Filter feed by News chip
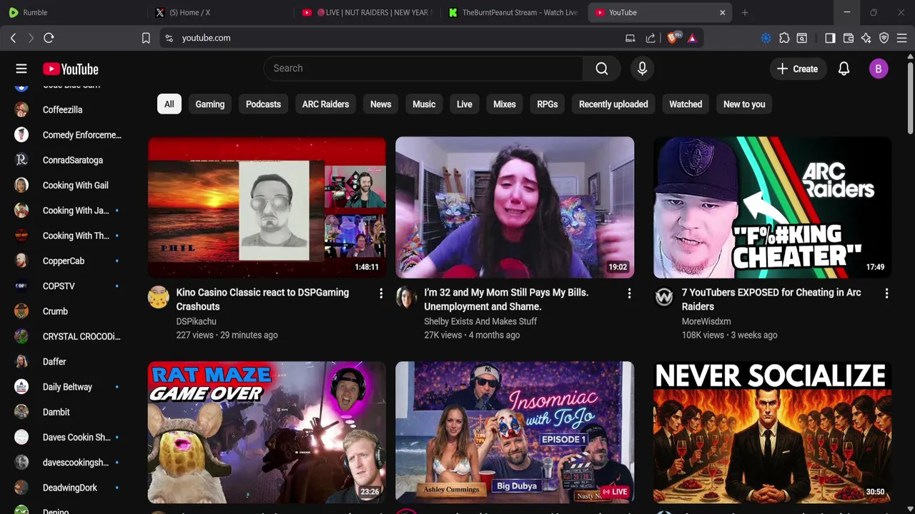This screenshot has width=915, height=514. (x=380, y=104)
